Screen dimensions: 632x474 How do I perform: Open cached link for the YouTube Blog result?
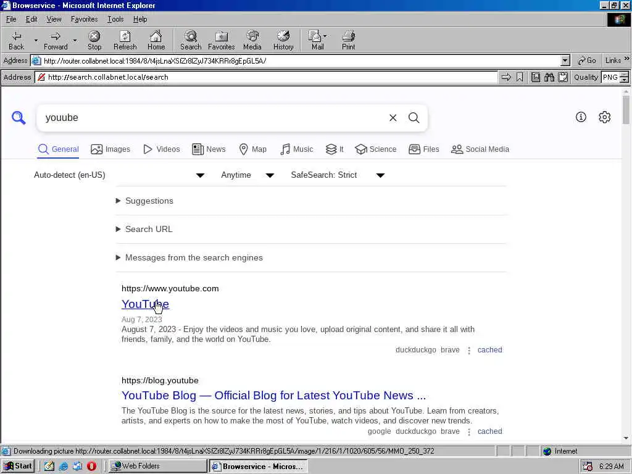click(489, 431)
